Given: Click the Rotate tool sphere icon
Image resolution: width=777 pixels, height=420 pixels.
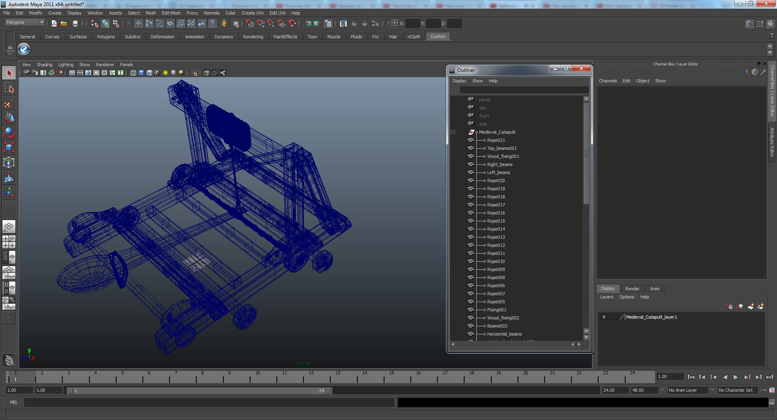Looking at the screenshot, I should (x=9, y=132).
